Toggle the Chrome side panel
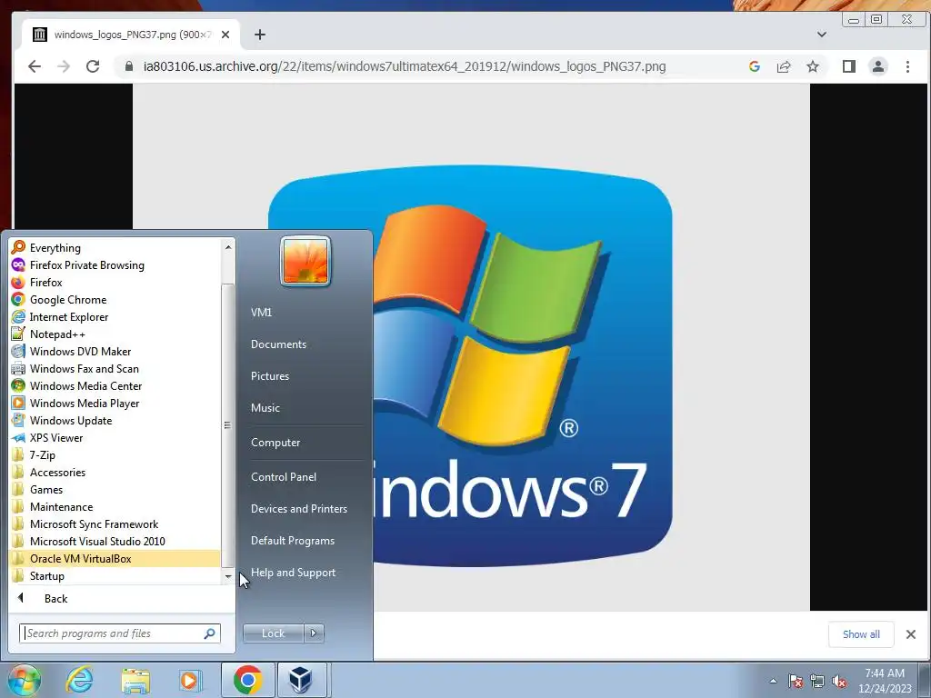This screenshot has width=931, height=698. [x=849, y=66]
